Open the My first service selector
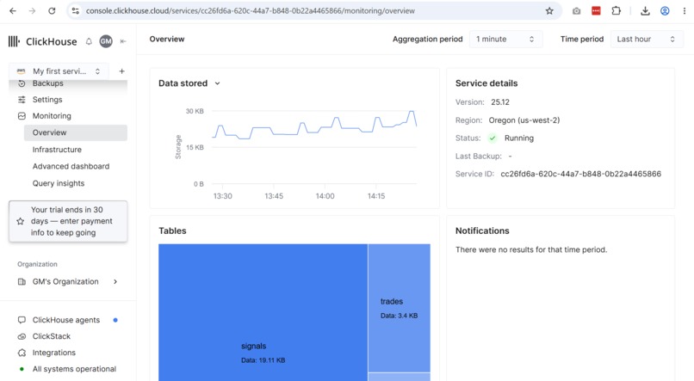 coord(59,71)
